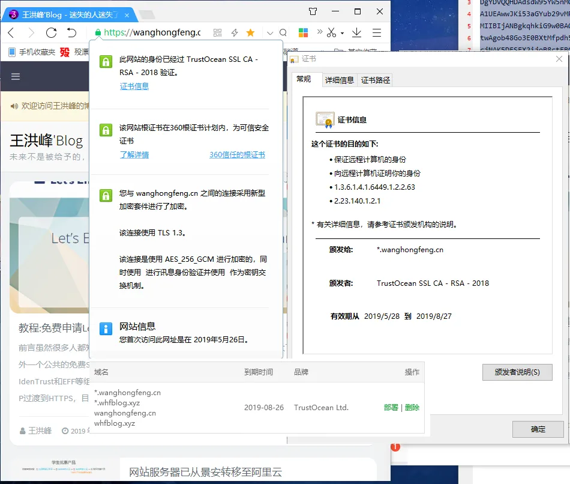The height and width of the screenshot is (484, 570).
Task: Close the 证书 dialog with X
Action: [x=559, y=59]
